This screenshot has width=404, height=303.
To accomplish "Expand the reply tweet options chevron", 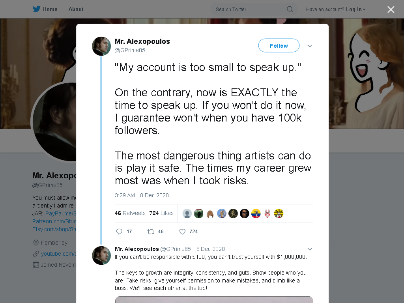I will 310,249.
